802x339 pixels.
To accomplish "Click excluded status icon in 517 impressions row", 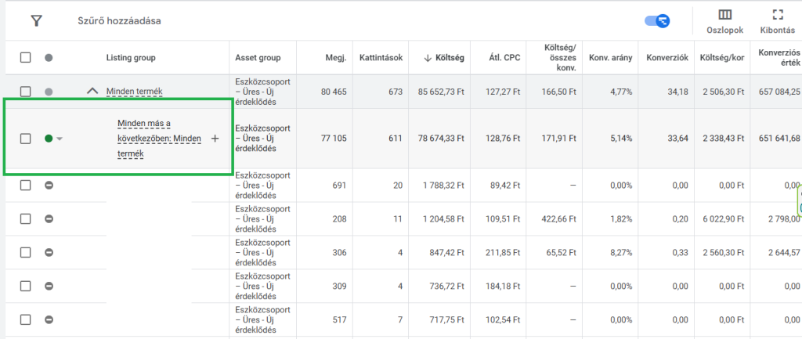I will pos(49,320).
